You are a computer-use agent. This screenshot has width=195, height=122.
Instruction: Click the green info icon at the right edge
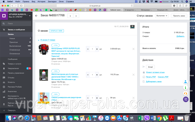[186, 88]
